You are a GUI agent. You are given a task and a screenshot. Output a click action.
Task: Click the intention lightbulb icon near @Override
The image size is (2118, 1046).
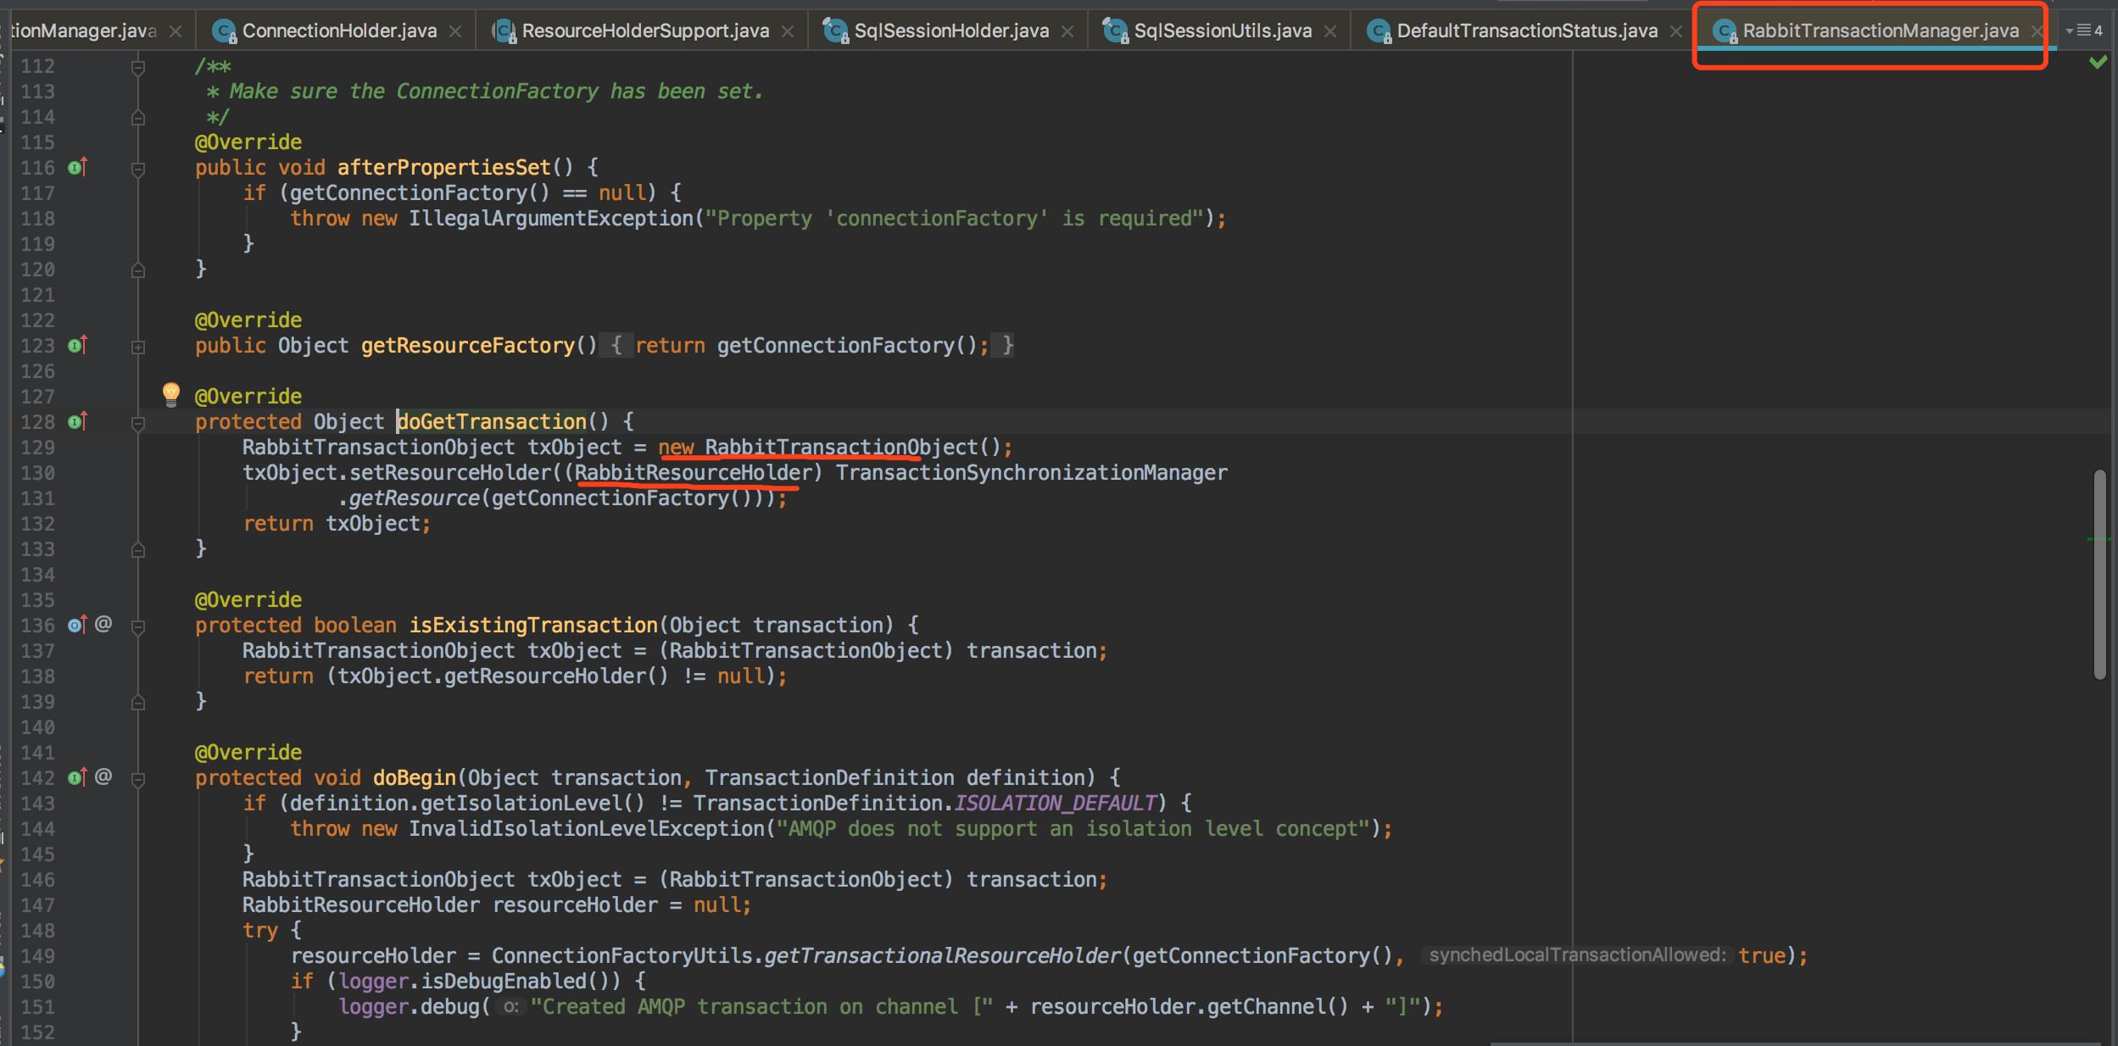(171, 392)
